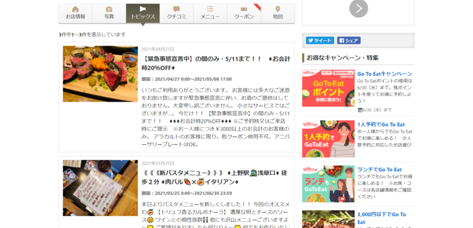Click the ランチもGoToEat banner image
473x228 pixels.
tap(328, 184)
